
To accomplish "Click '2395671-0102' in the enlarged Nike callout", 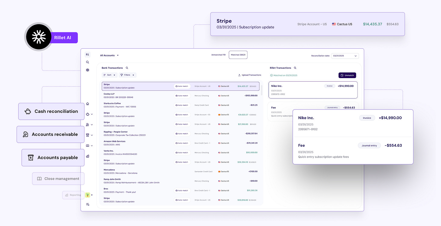I will pyautogui.click(x=308, y=129).
